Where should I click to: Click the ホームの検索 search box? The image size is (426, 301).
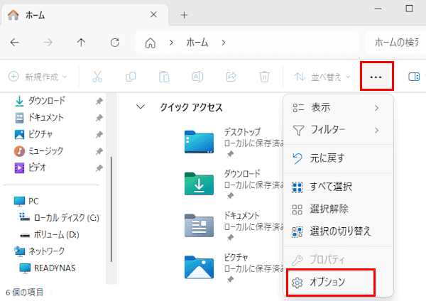coord(395,43)
